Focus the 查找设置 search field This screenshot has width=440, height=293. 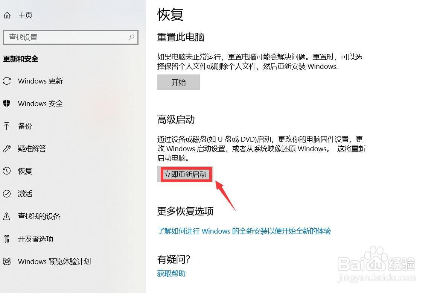[71, 37]
